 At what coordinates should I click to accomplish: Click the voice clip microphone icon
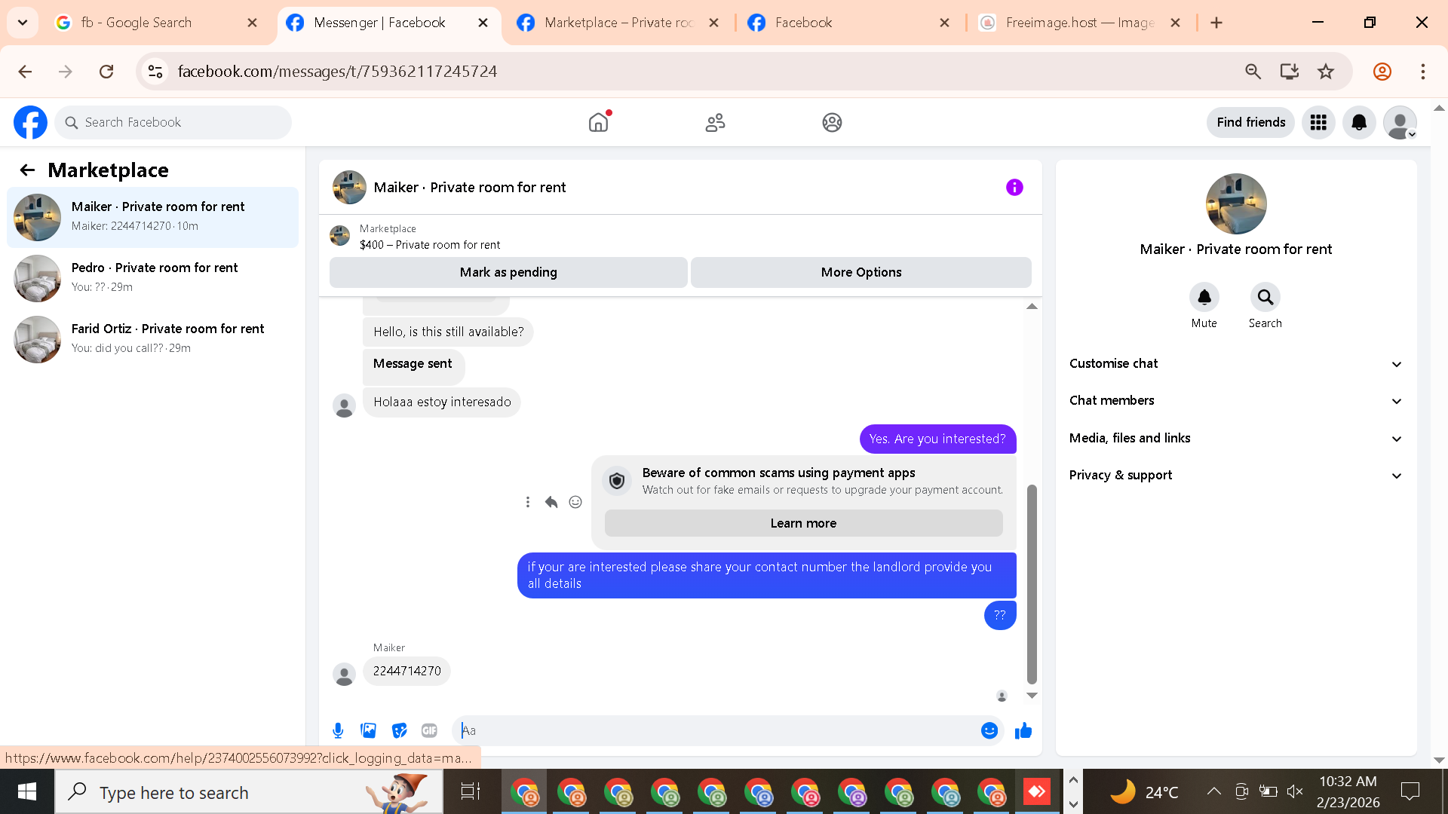coord(338,730)
